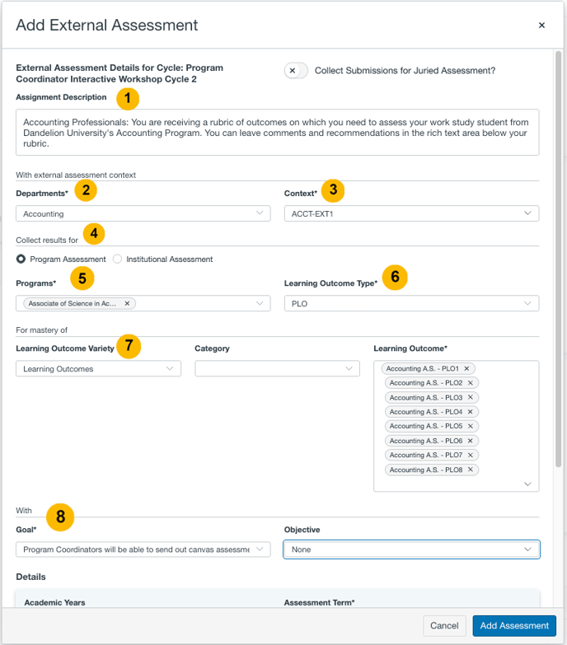Click the Cancel button
The width and height of the screenshot is (567, 645).
point(444,626)
